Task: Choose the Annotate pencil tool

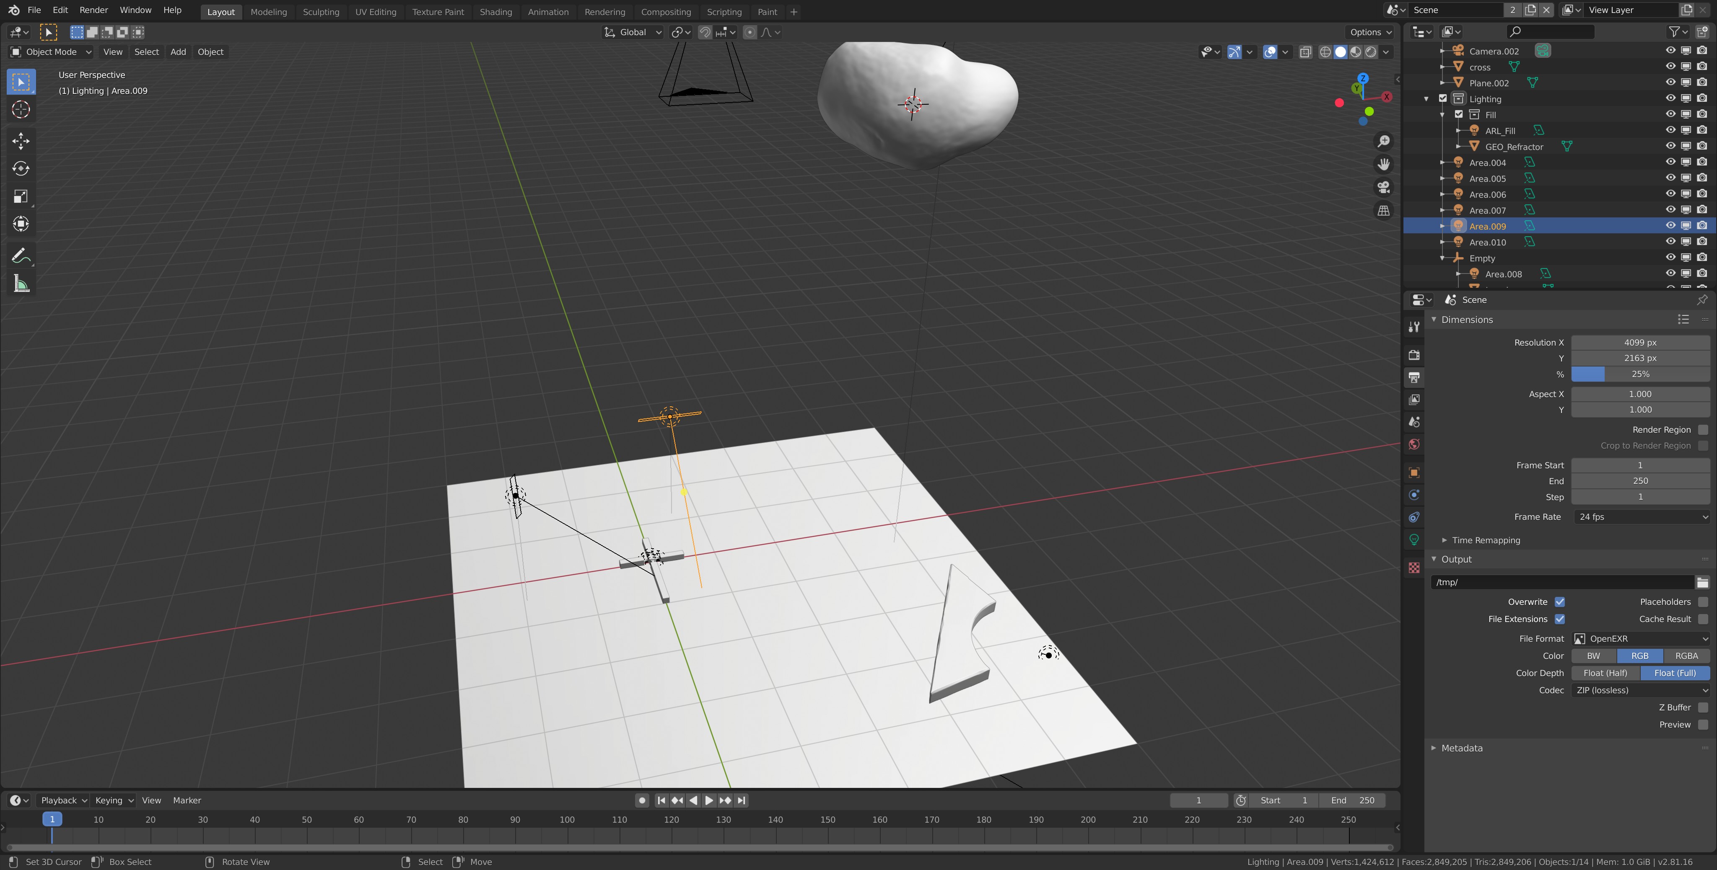Action: 21,256
